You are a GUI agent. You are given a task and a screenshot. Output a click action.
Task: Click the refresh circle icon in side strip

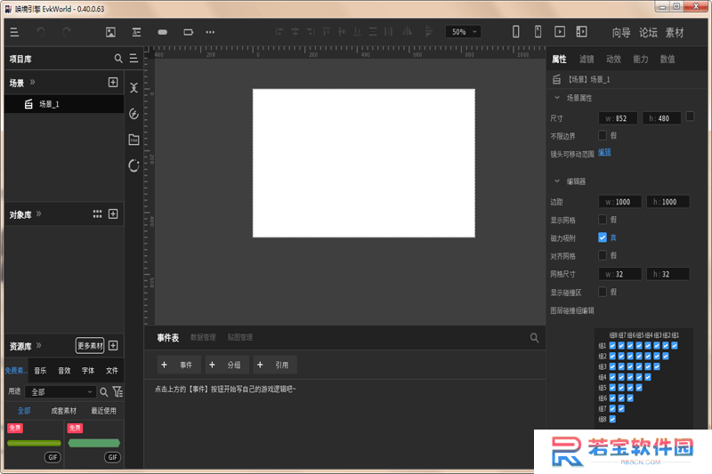coord(133,165)
